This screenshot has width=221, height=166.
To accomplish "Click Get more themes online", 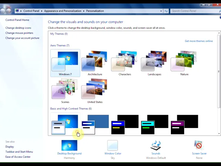I will 199,41.
